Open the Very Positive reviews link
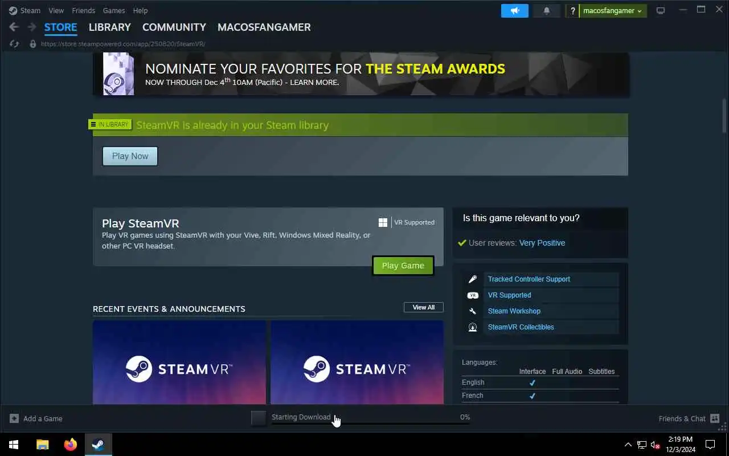 pyautogui.click(x=542, y=243)
